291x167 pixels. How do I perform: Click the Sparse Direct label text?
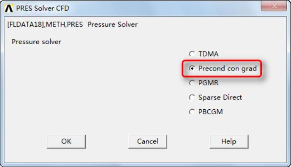coord(220,97)
